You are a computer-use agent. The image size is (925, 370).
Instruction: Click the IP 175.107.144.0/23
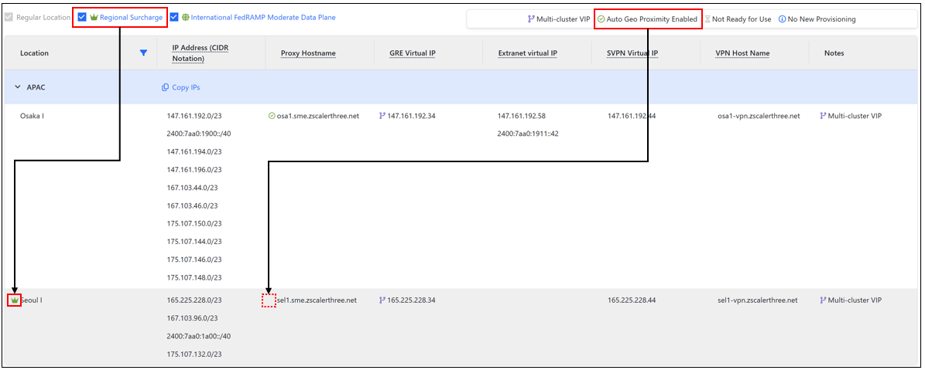(x=194, y=241)
